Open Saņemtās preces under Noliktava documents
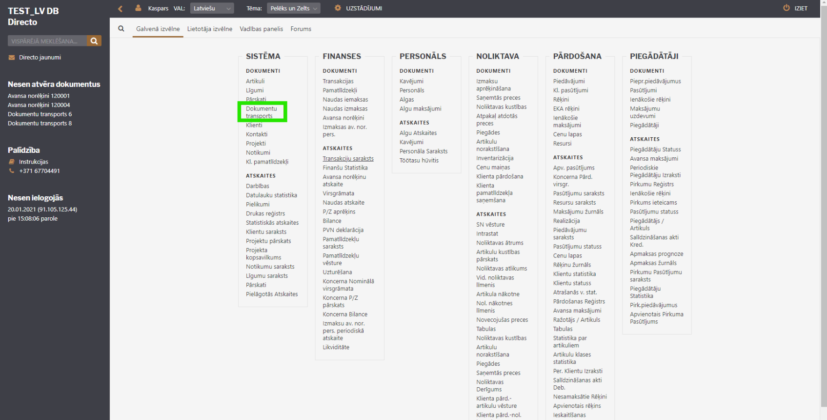This screenshot has height=420, width=827. coord(498,98)
